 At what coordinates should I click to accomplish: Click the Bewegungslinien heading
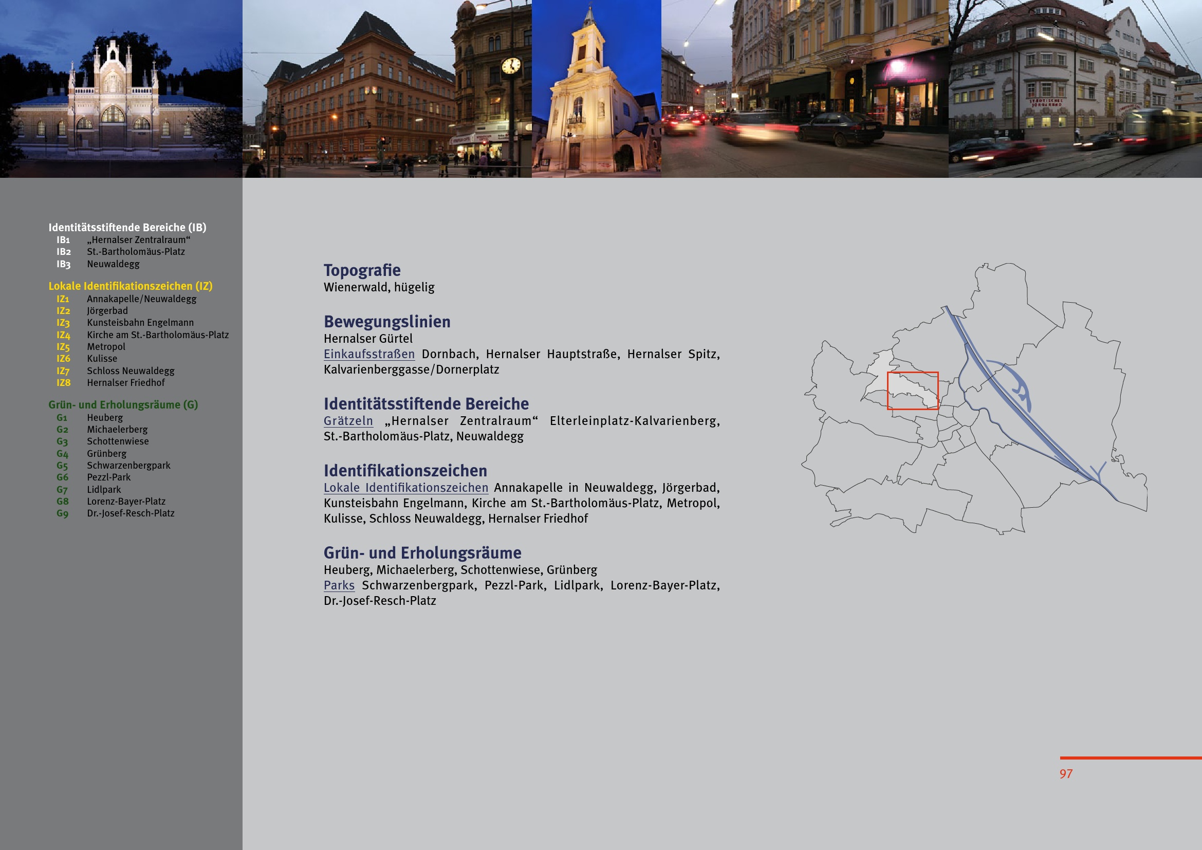[387, 322]
